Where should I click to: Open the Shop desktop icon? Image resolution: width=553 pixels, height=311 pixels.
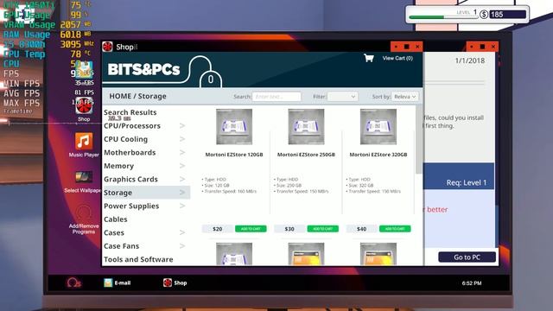tap(84, 105)
